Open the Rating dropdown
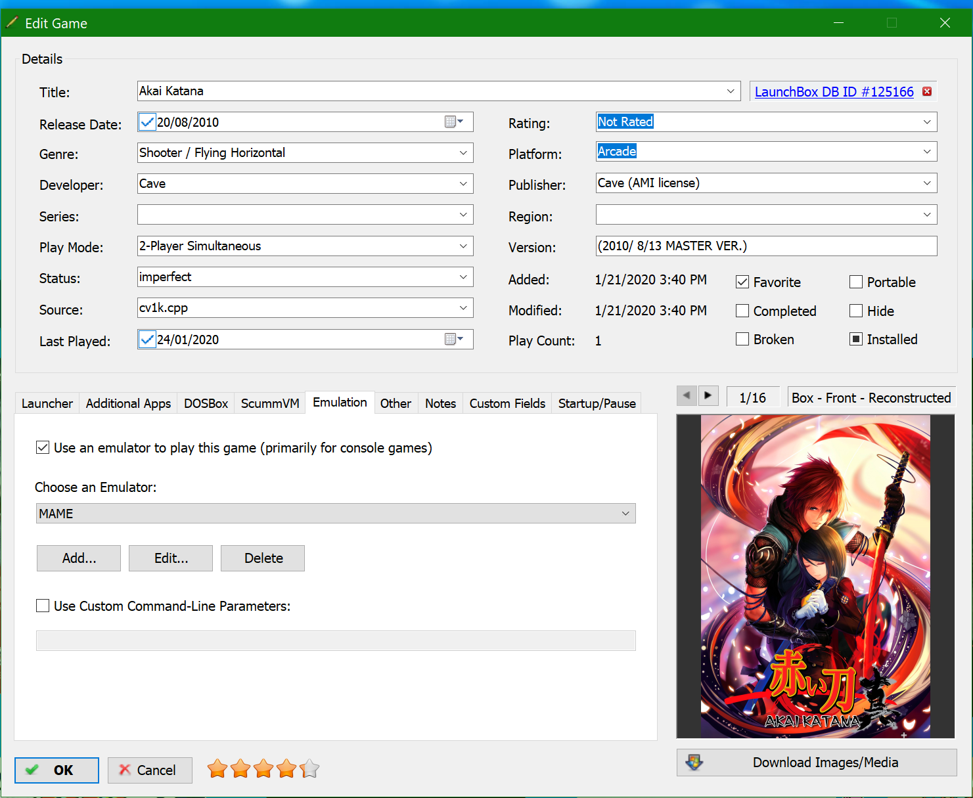This screenshot has width=973, height=798. (927, 122)
